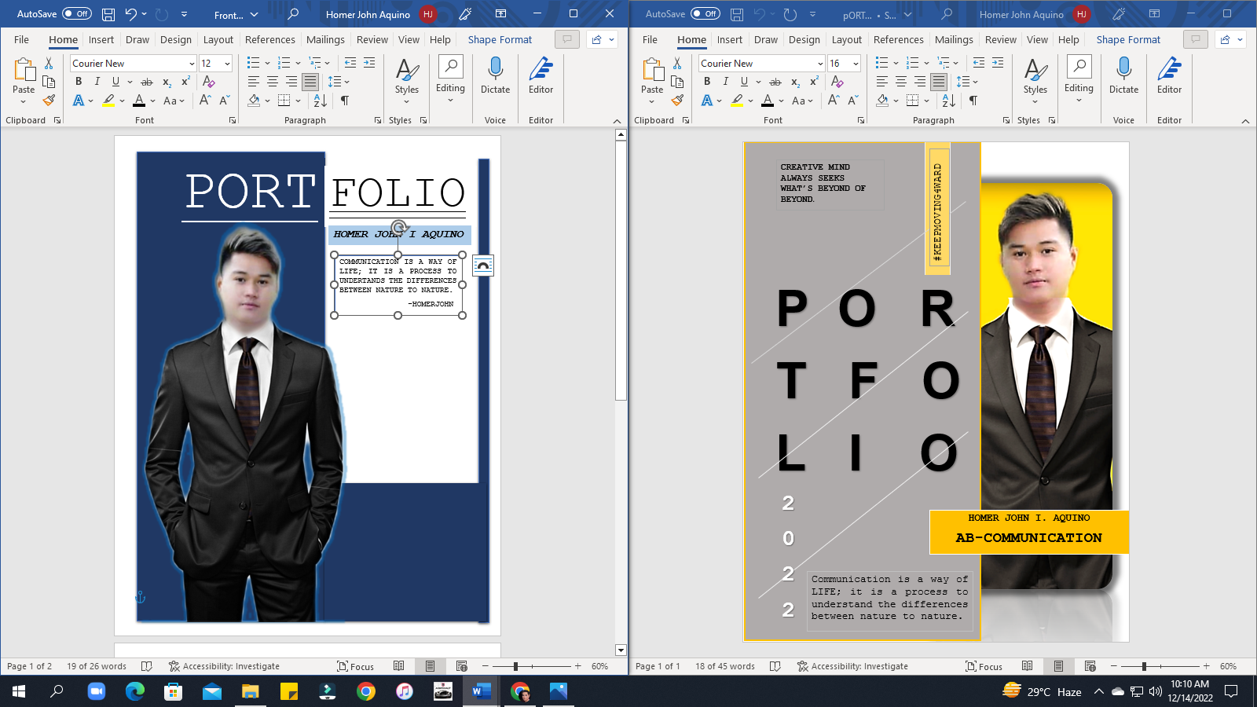Toggle AutoSave switch in left Word window

pyautogui.click(x=76, y=14)
